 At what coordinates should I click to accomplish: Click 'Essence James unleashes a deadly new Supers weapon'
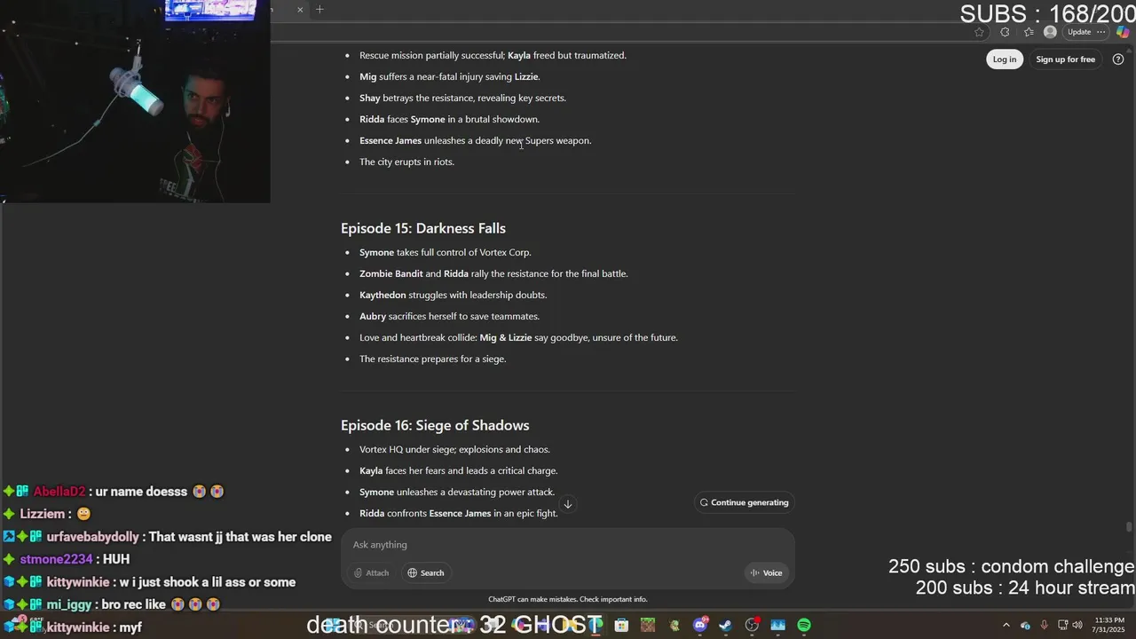tap(475, 140)
